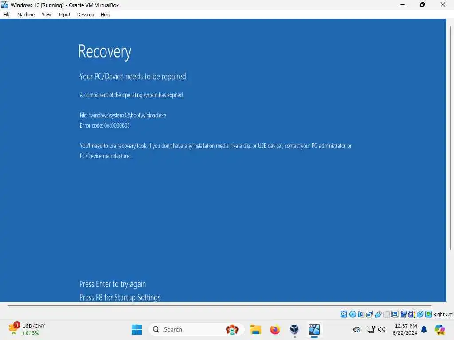Open the Help menu
Image resolution: width=454 pixels, height=340 pixels.
point(105,15)
